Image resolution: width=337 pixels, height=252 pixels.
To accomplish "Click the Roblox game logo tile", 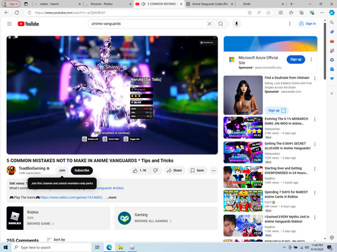I will click(15, 218).
